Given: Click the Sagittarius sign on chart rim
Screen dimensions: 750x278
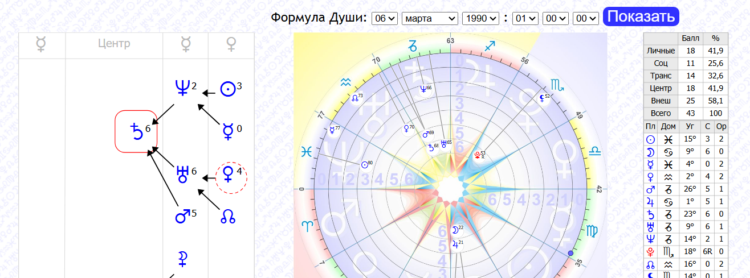Looking at the screenshot, I should tap(490, 46).
